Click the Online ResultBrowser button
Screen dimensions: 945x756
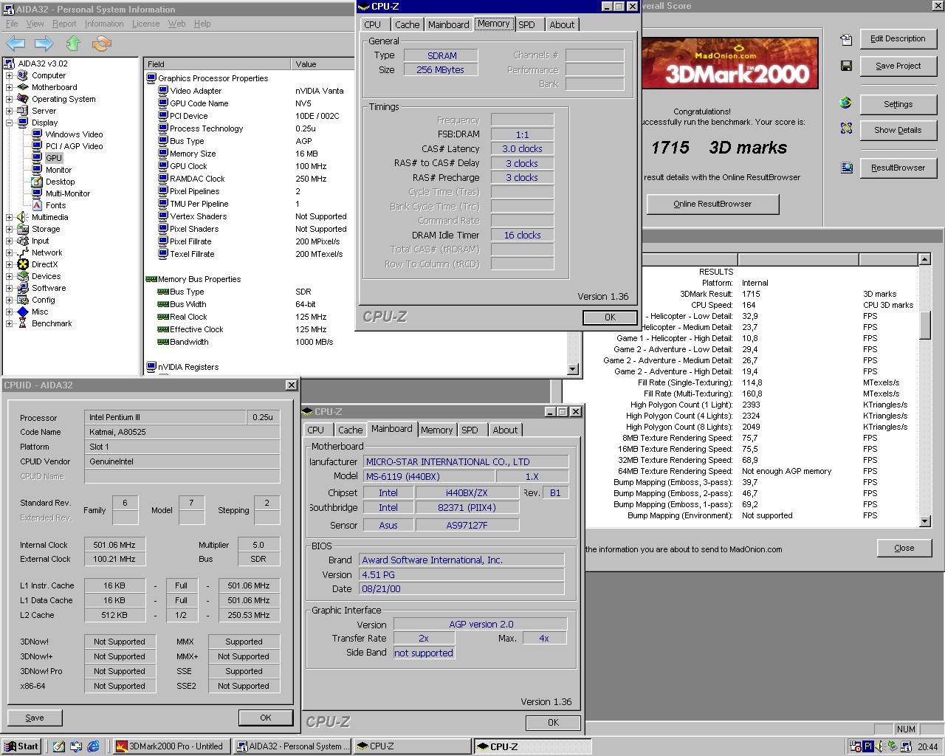point(712,204)
